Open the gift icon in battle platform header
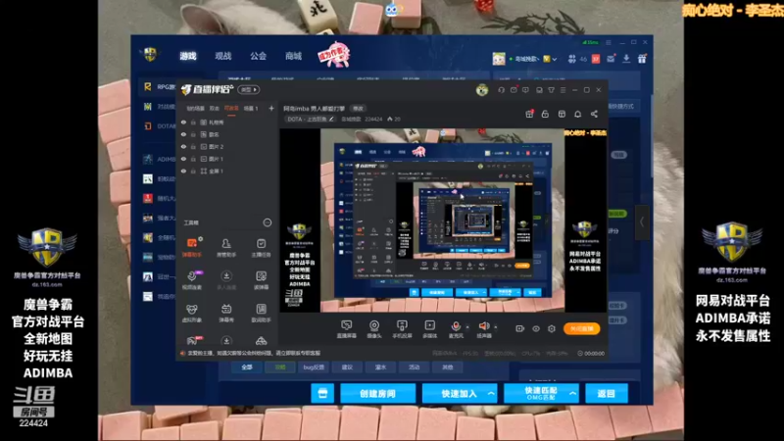784x441 pixels. coord(642,59)
